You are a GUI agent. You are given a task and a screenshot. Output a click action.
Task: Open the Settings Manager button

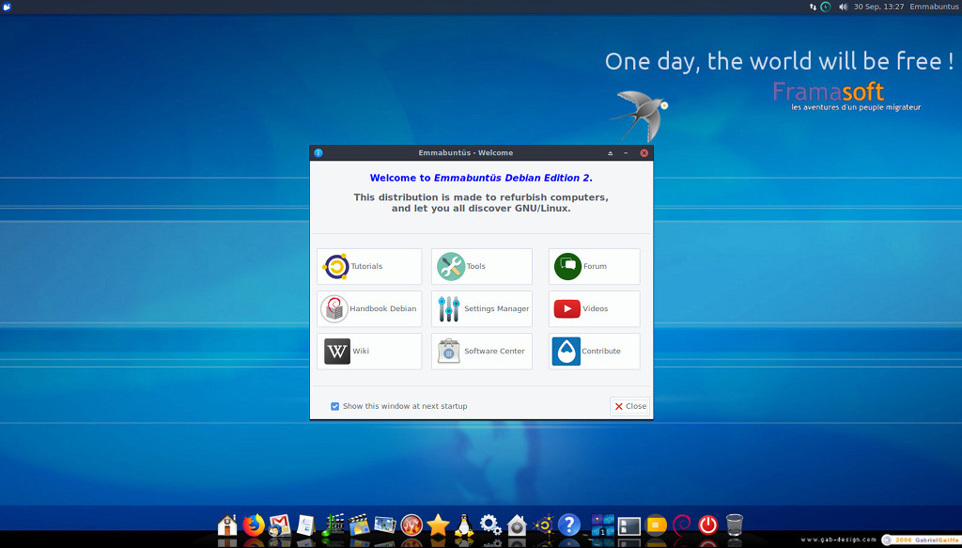coord(482,308)
